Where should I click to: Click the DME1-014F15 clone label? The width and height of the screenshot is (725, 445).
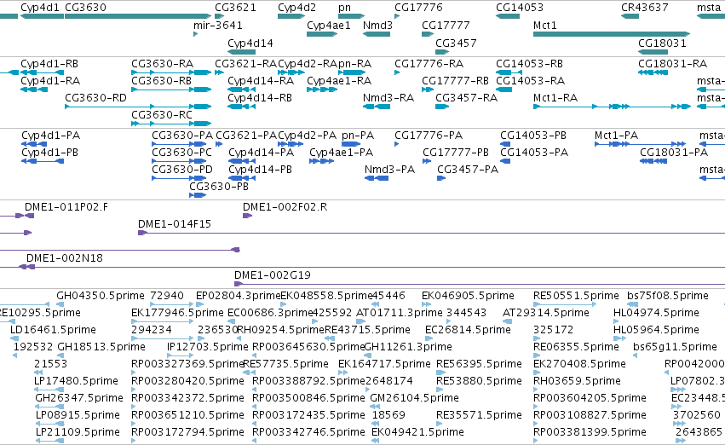[175, 224]
